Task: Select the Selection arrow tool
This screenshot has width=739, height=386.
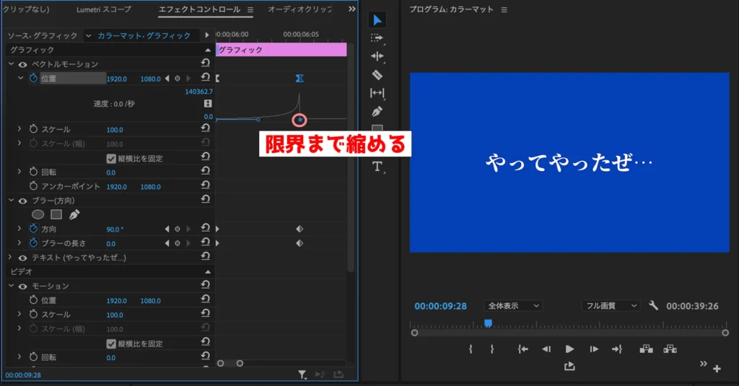Action: click(x=377, y=19)
